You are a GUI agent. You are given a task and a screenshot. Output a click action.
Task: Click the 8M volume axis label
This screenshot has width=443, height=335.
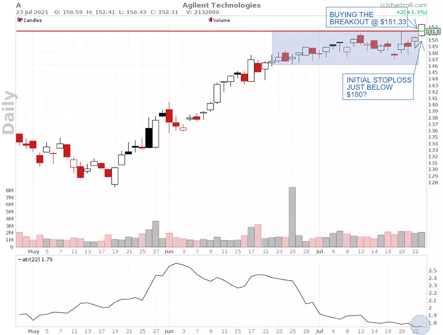click(x=10, y=190)
